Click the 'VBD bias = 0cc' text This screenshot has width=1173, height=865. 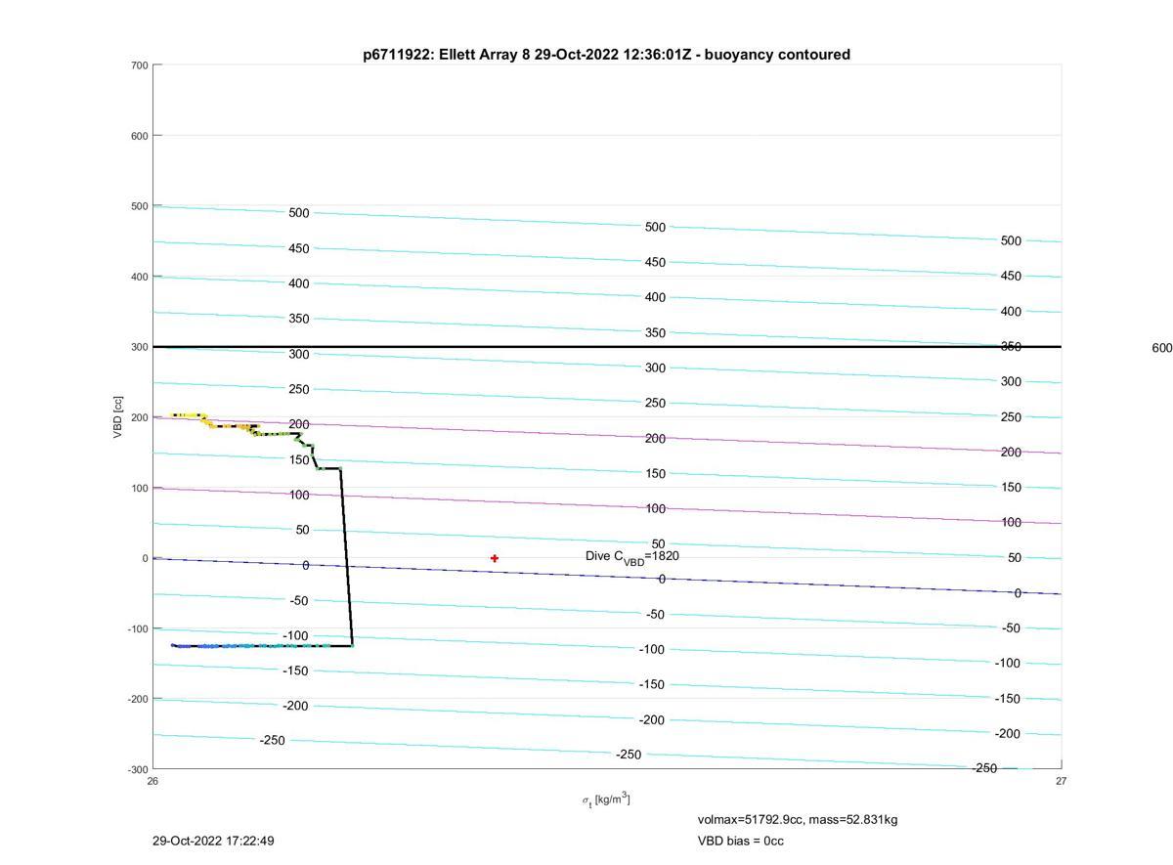(741, 841)
